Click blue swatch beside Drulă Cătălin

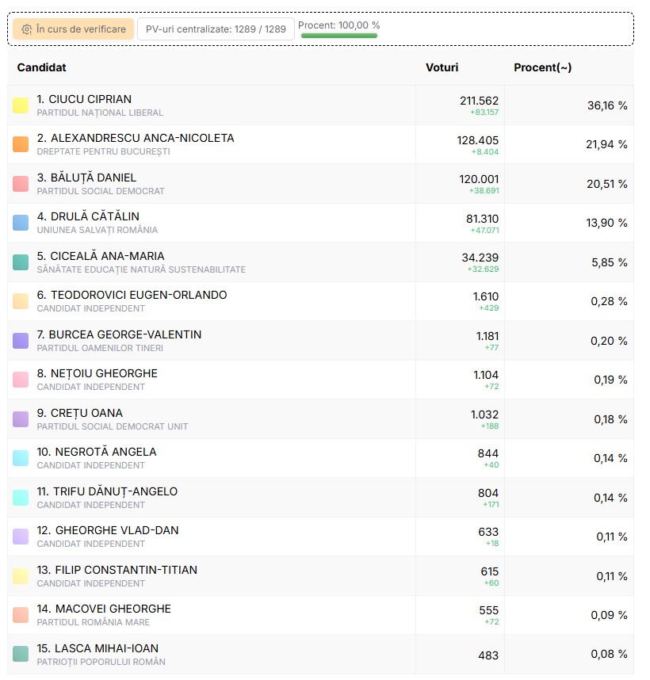21,223
